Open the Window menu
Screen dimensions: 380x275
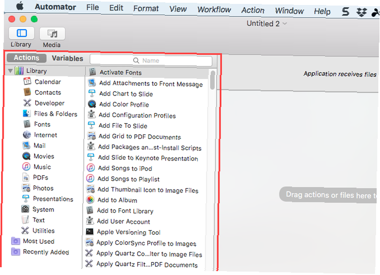[x=289, y=11]
